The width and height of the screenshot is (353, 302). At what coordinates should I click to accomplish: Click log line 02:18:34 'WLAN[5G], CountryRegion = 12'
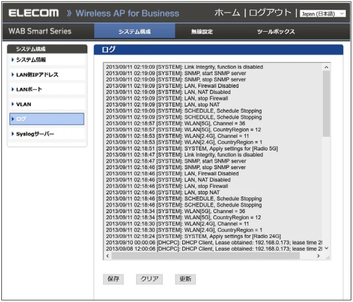[183, 217]
